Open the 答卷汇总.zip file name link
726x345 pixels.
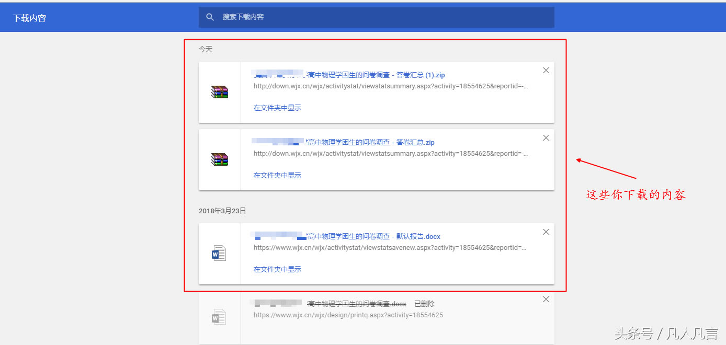[x=371, y=142]
